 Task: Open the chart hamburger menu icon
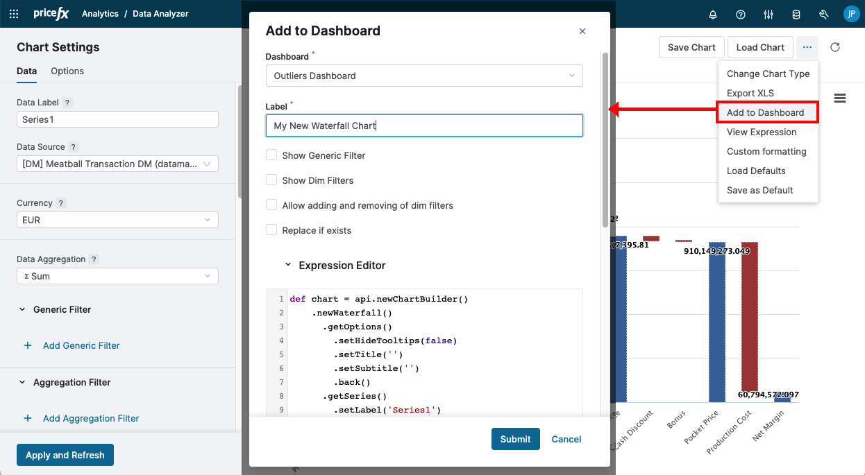(840, 98)
